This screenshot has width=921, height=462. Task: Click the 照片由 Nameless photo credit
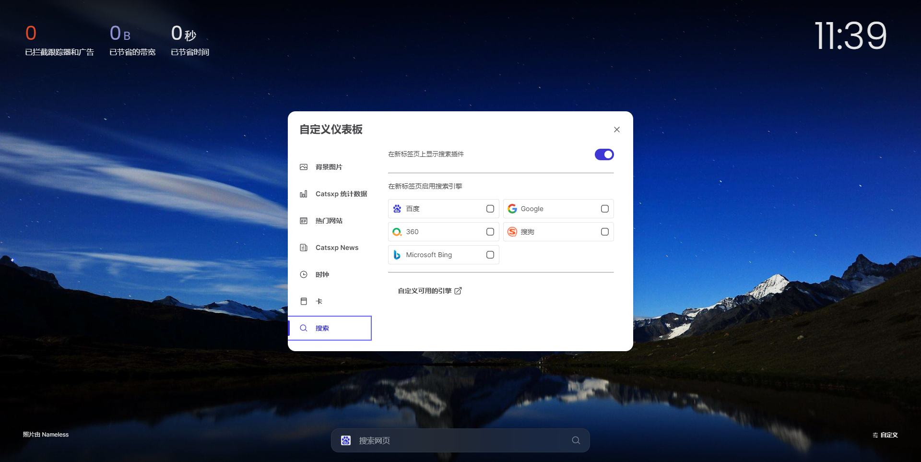pos(46,435)
